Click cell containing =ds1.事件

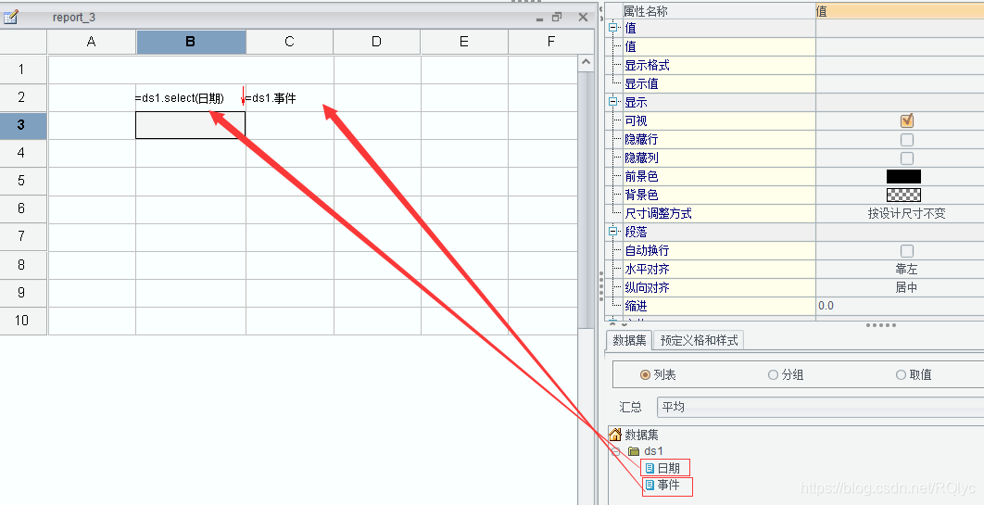tap(289, 98)
